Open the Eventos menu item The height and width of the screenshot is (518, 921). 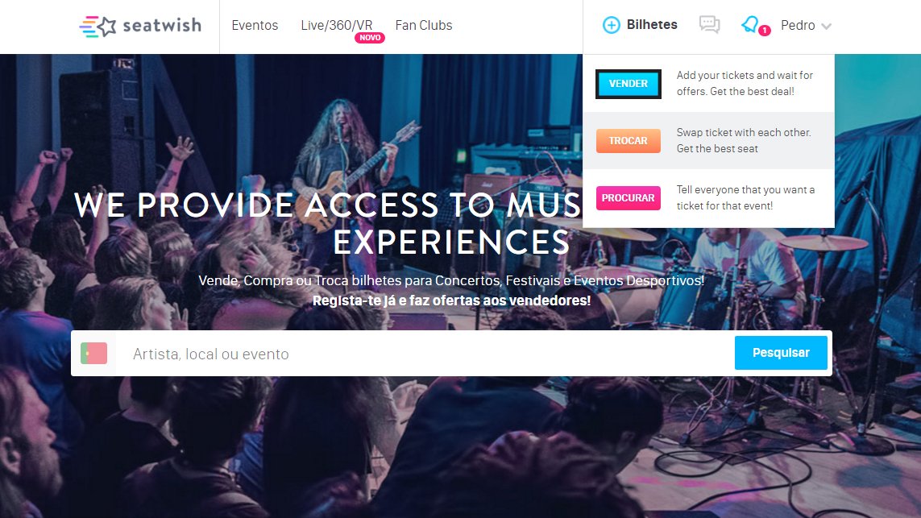point(255,25)
